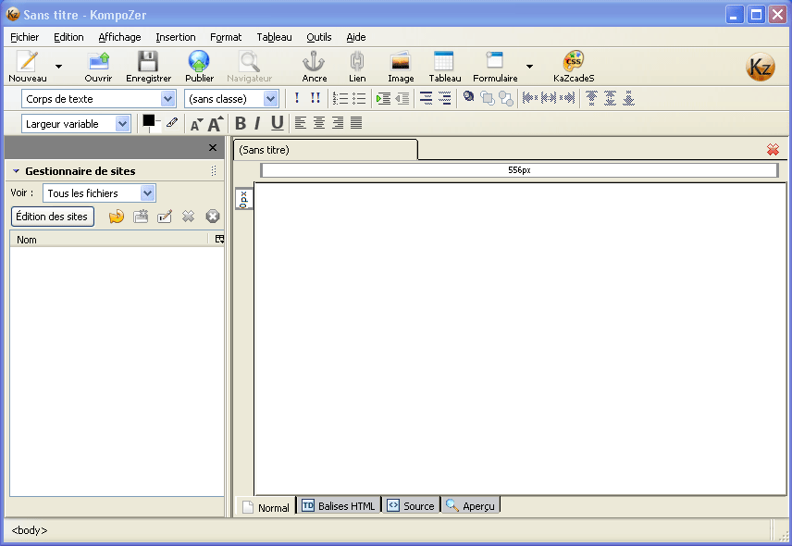Open the Edition menu
Viewport: 792px width, 546px height.
point(68,37)
